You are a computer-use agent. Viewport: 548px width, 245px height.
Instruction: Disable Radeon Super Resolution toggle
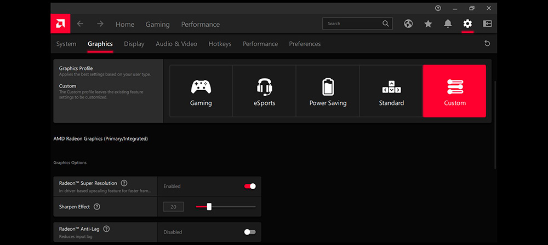pos(250,186)
